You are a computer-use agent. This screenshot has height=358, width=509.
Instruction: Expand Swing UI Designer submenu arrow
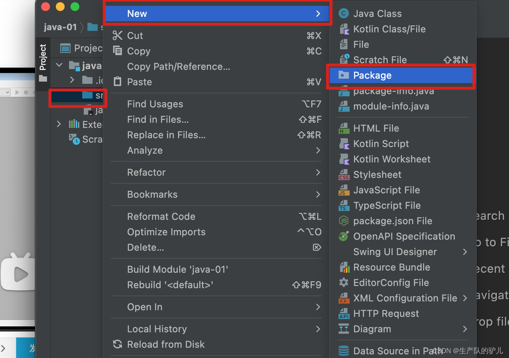coord(465,252)
